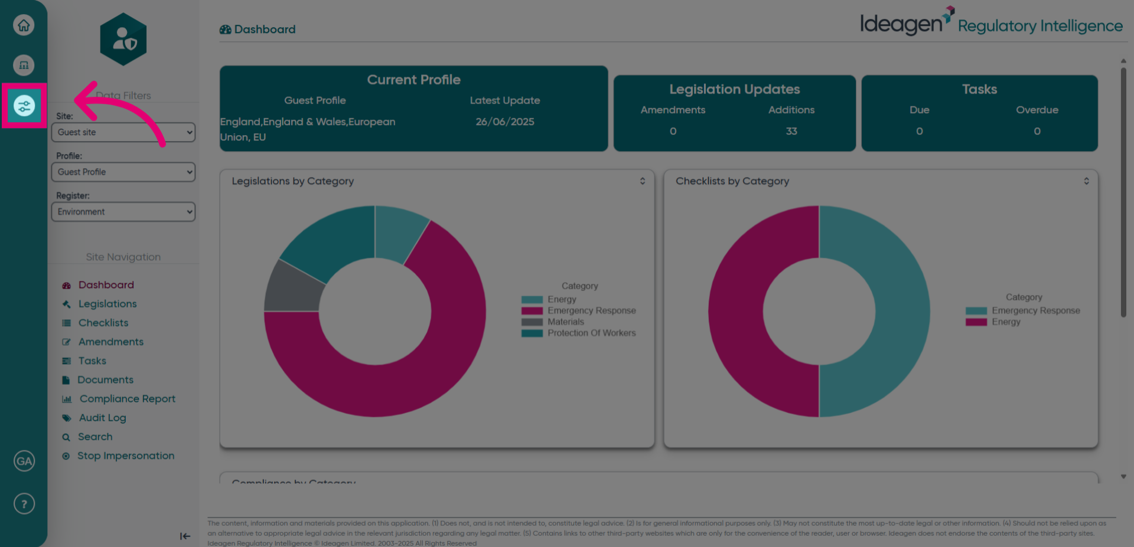The height and width of the screenshot is (547, 1134).
Task: Click the Dashboard nav icon
Action: [66, 286]
